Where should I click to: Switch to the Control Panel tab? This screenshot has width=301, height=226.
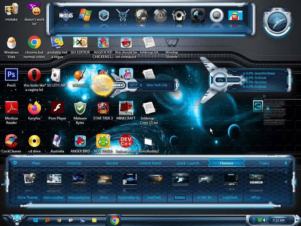coord(150,163)
